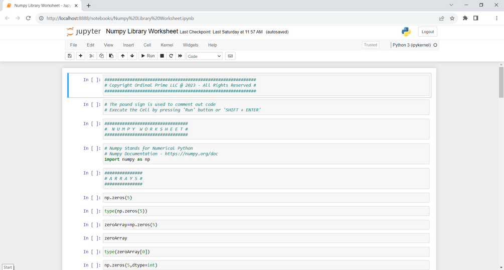Open the File menu
Screen dimensions: 504x270
74,45
